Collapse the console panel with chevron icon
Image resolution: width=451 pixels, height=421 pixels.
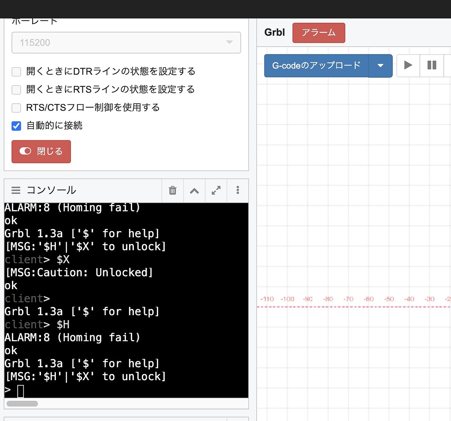pos(194,190)
